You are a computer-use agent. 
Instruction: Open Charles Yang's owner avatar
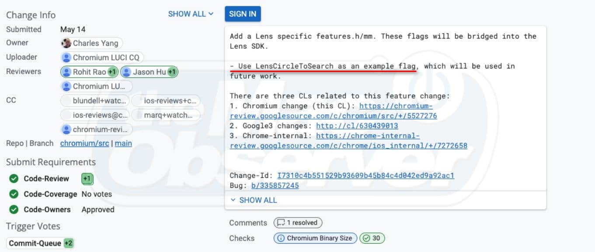click(x=66, y=43)
